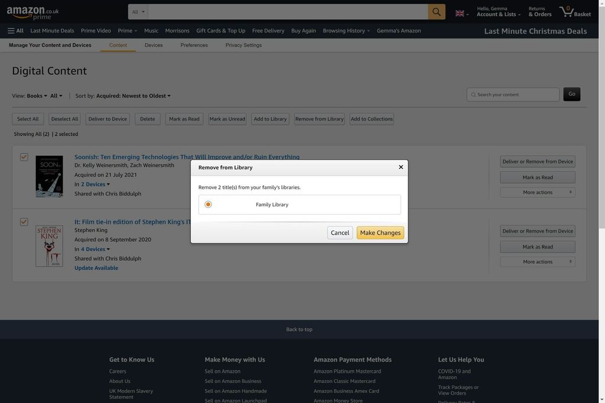This screenshot has height=403, width=605.
Task: Click Make Changes in the dialog
Action: [380, 232]
